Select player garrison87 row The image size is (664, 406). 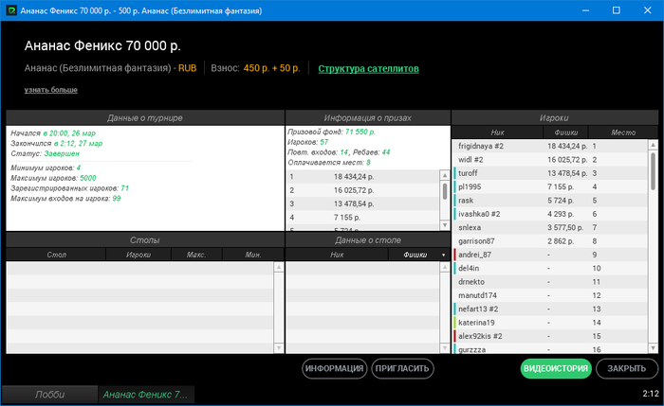tap(549, 241)
